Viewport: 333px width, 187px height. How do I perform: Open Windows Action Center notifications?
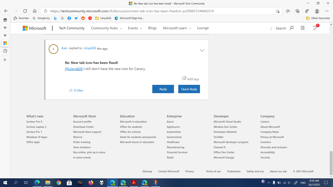tap(326, 183)
